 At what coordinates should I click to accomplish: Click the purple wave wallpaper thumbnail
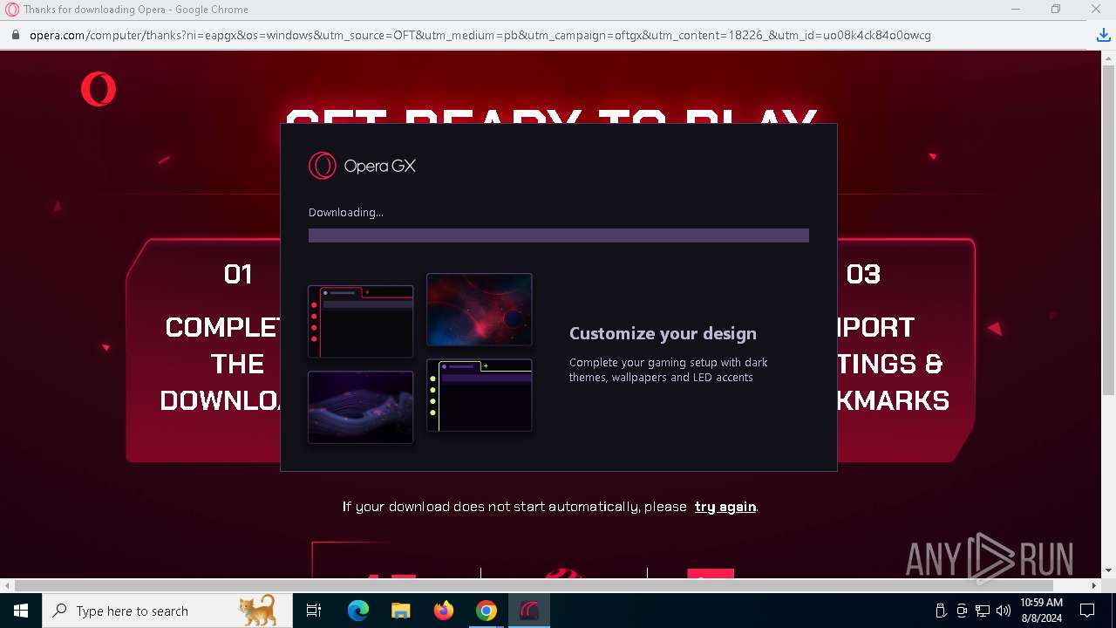point(361,407)
